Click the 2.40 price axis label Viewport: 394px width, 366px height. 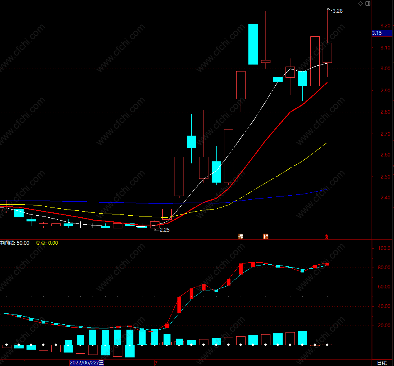(x=385, y=198)
